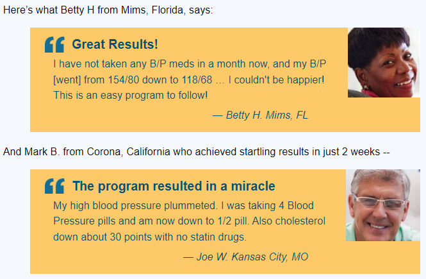Click the photo of the man with glasses

click(383, 205)
